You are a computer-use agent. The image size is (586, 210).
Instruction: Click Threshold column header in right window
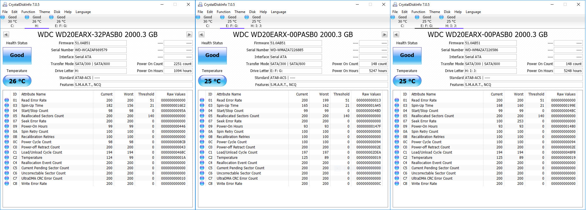pyautogui.click(x=536, y=94)
